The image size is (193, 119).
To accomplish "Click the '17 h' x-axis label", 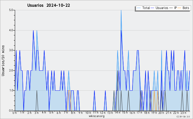I will pos(139,113).
